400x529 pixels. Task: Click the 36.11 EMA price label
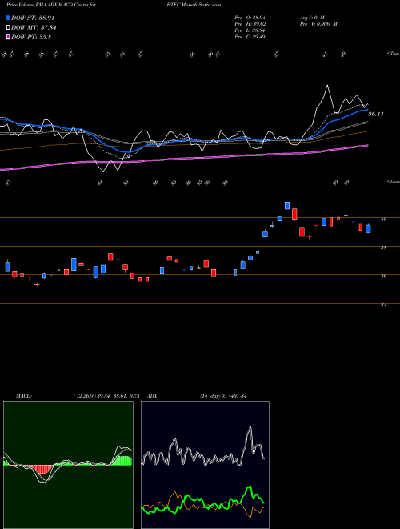[x=376, y=115]
